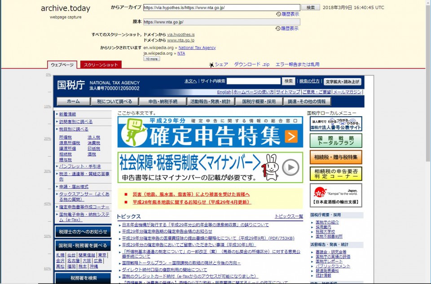This screenshot has width=431, height=284.
Task: Open the 税務大学校 link
Action: 325,232
